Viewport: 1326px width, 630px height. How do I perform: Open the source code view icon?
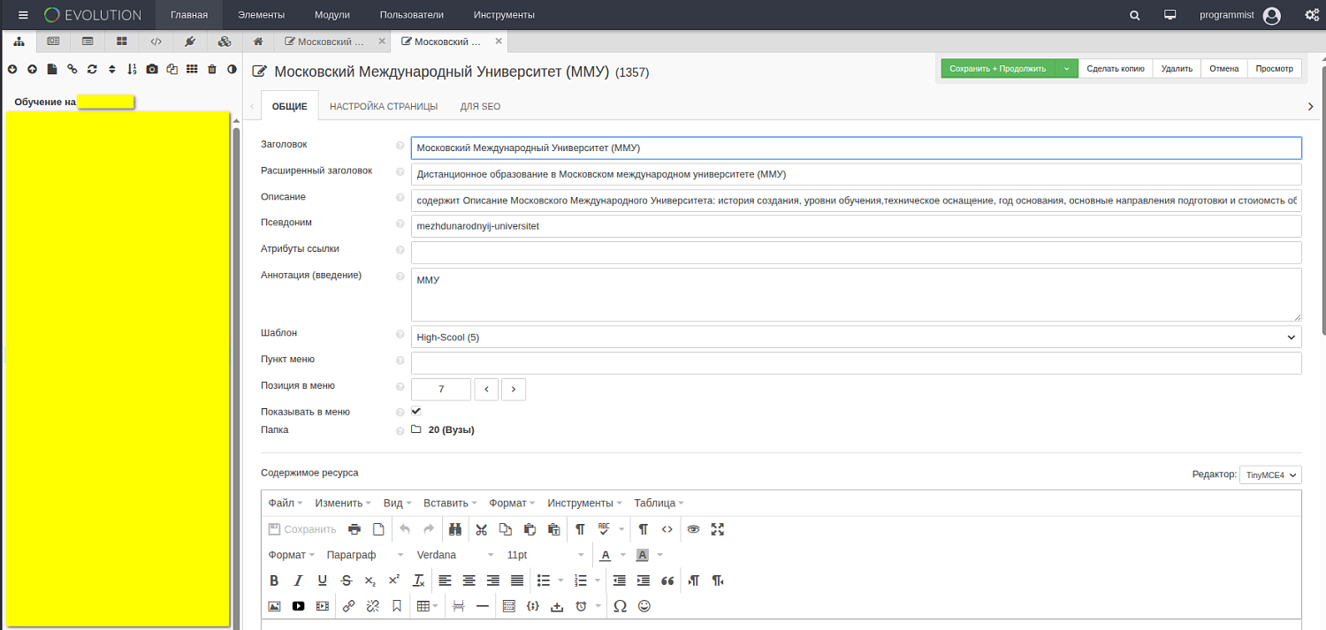[x=667, y=529]
